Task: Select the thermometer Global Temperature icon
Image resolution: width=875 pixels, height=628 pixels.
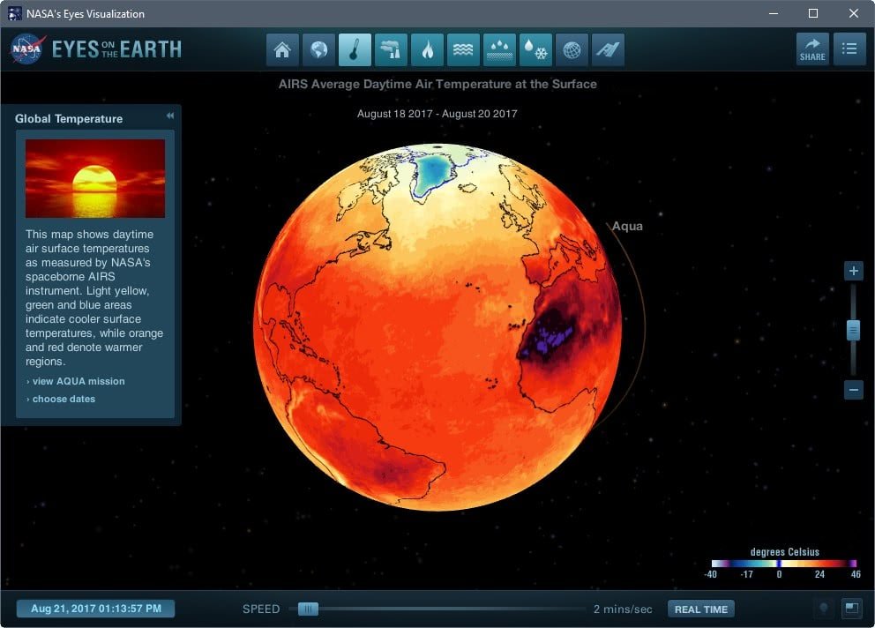Action: pos(355,49)
